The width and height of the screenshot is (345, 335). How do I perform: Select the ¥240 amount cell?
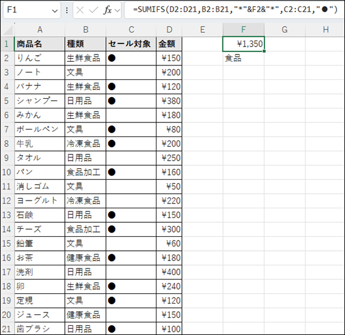point(169,286)
